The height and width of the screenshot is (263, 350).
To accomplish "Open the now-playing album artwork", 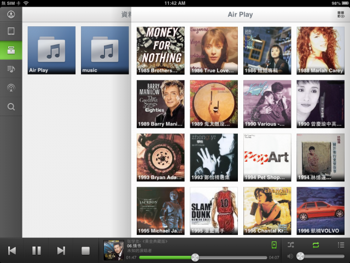I will pyautogui.click(x=114, y=250).
